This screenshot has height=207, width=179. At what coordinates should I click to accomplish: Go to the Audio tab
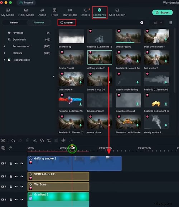[x=42, y=13]
